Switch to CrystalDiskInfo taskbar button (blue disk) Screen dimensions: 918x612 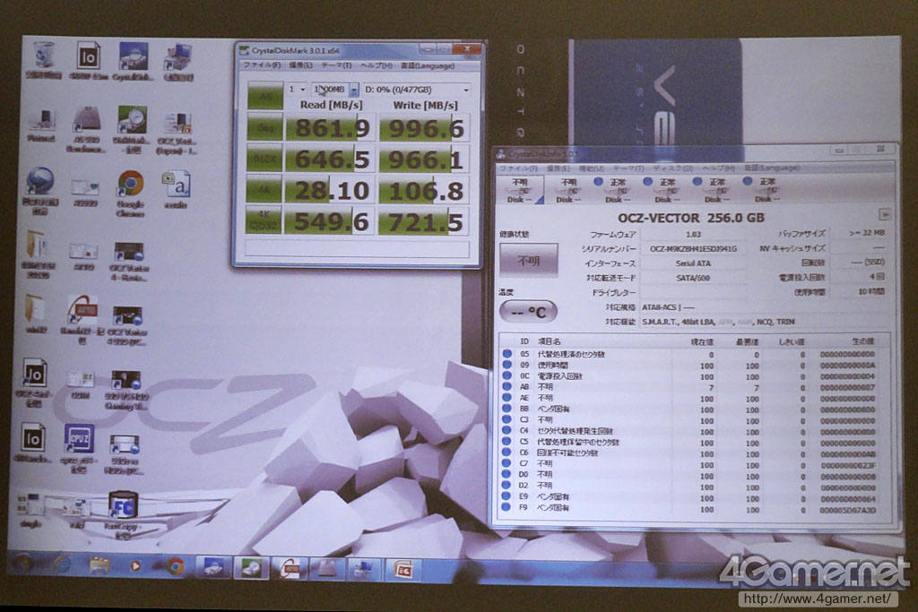click(x=213, y=567)
